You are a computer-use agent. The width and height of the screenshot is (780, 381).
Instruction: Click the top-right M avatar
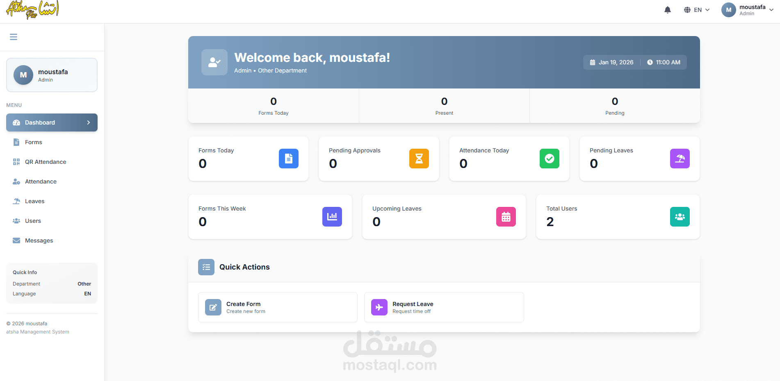pyautogui.click(x=729, y=10)
